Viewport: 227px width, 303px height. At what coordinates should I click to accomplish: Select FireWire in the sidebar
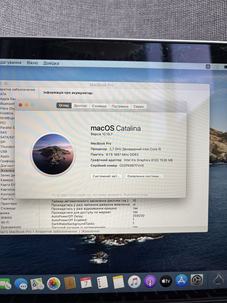[7, 113]
